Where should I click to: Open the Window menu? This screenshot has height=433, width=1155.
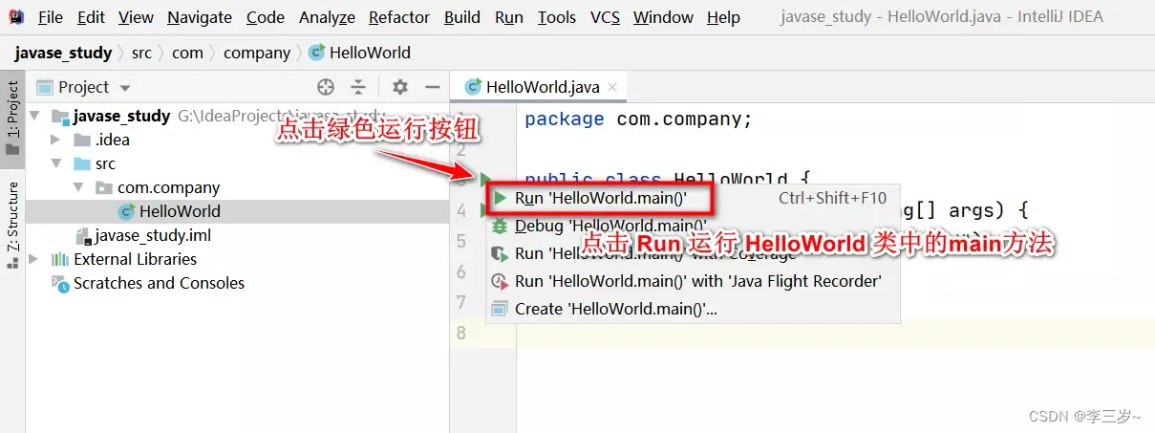pos(663,17)
